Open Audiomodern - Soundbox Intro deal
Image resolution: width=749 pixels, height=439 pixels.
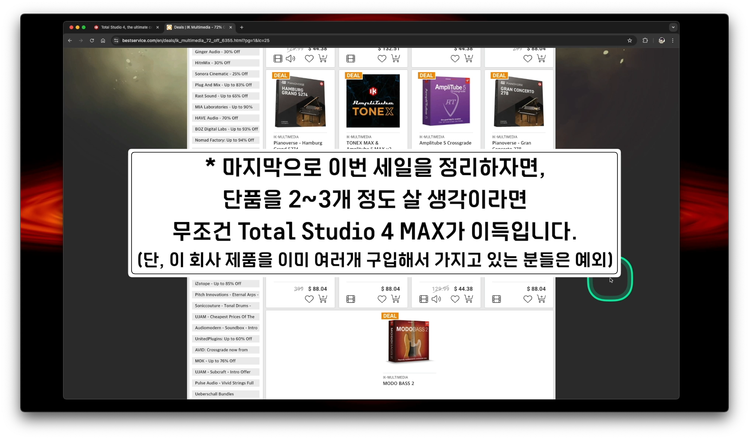[226, 328]
